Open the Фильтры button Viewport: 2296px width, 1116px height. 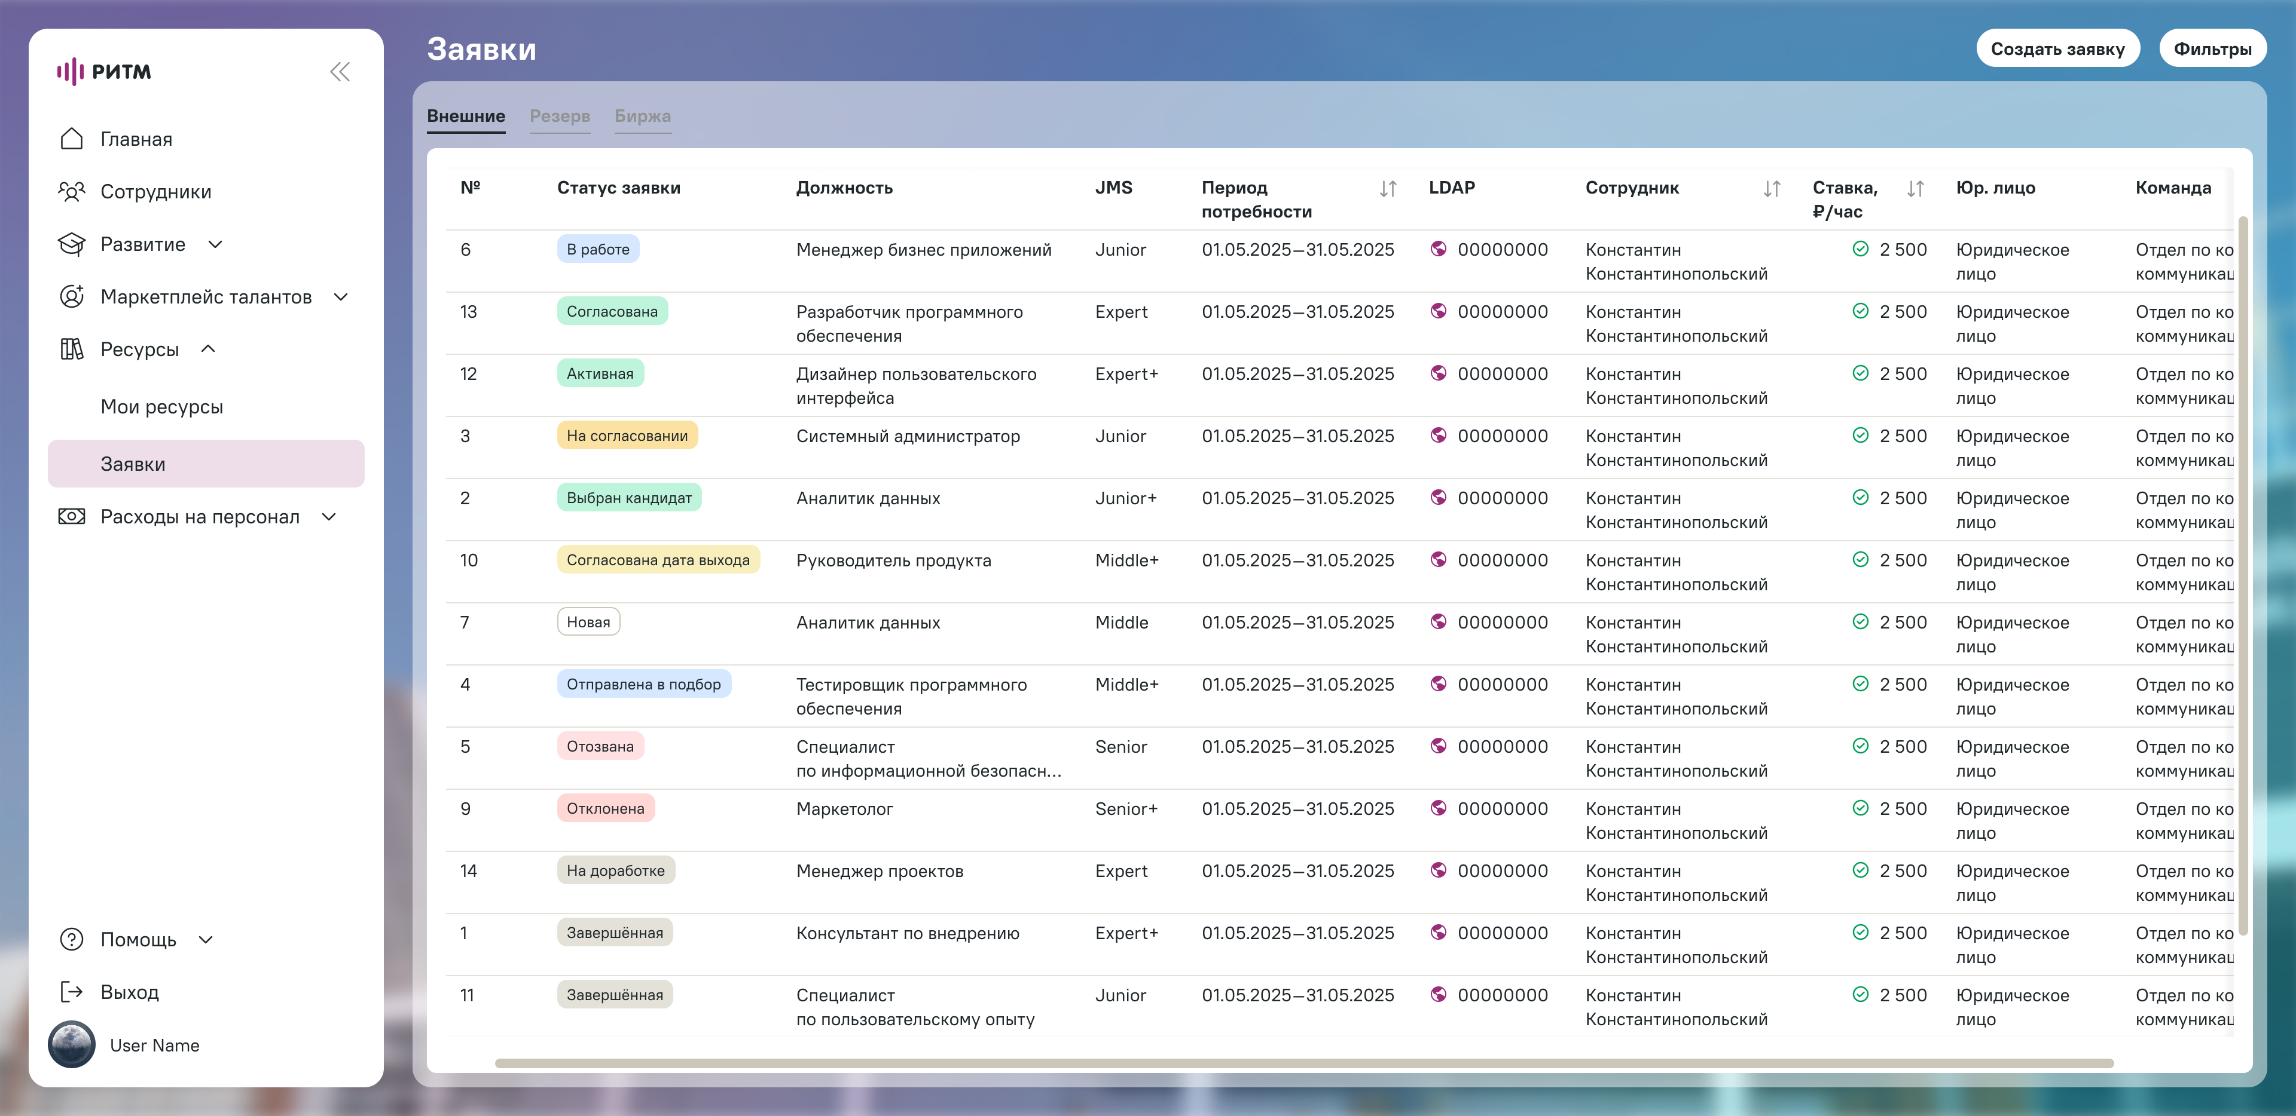click(x=2211, y=49)
